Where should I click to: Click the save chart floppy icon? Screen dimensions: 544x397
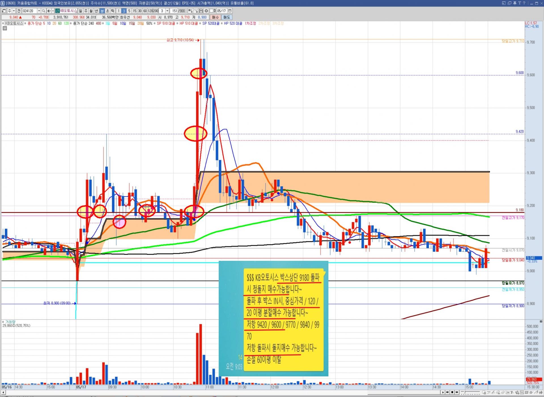point(201,11)
